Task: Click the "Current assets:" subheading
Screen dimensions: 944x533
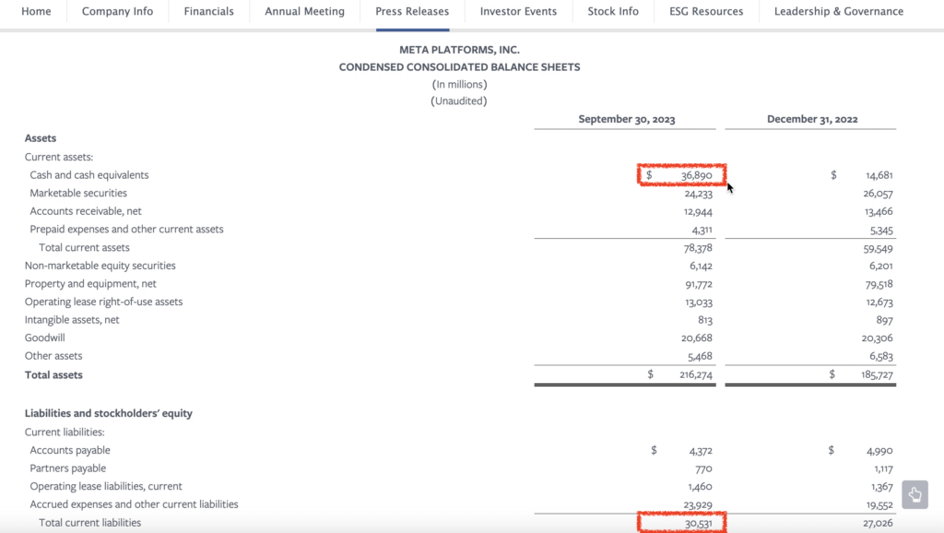Action: coord(59,157)
